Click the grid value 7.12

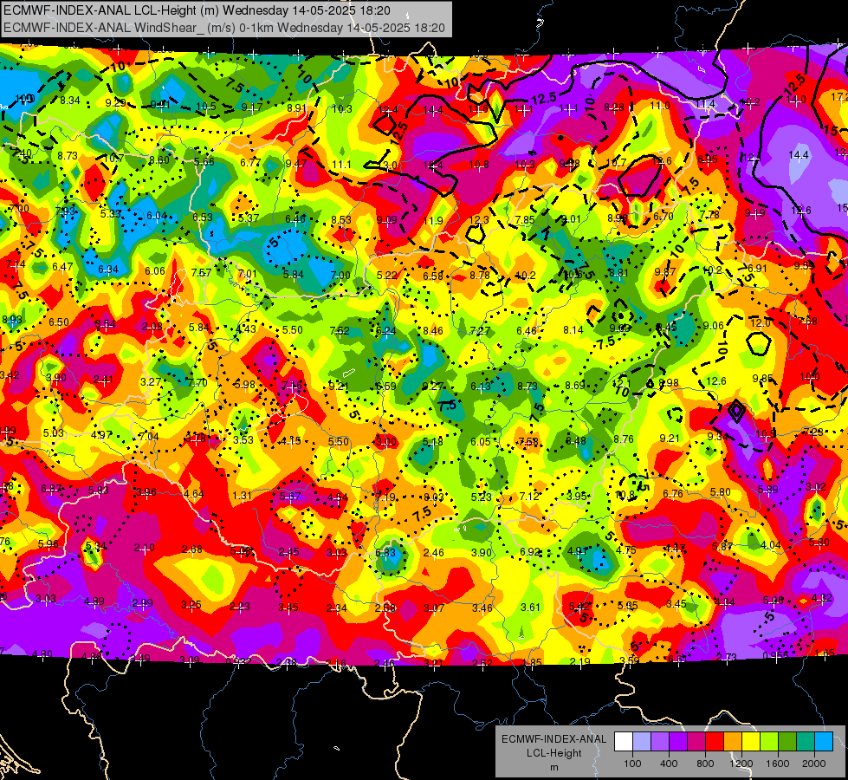(529, 496)
